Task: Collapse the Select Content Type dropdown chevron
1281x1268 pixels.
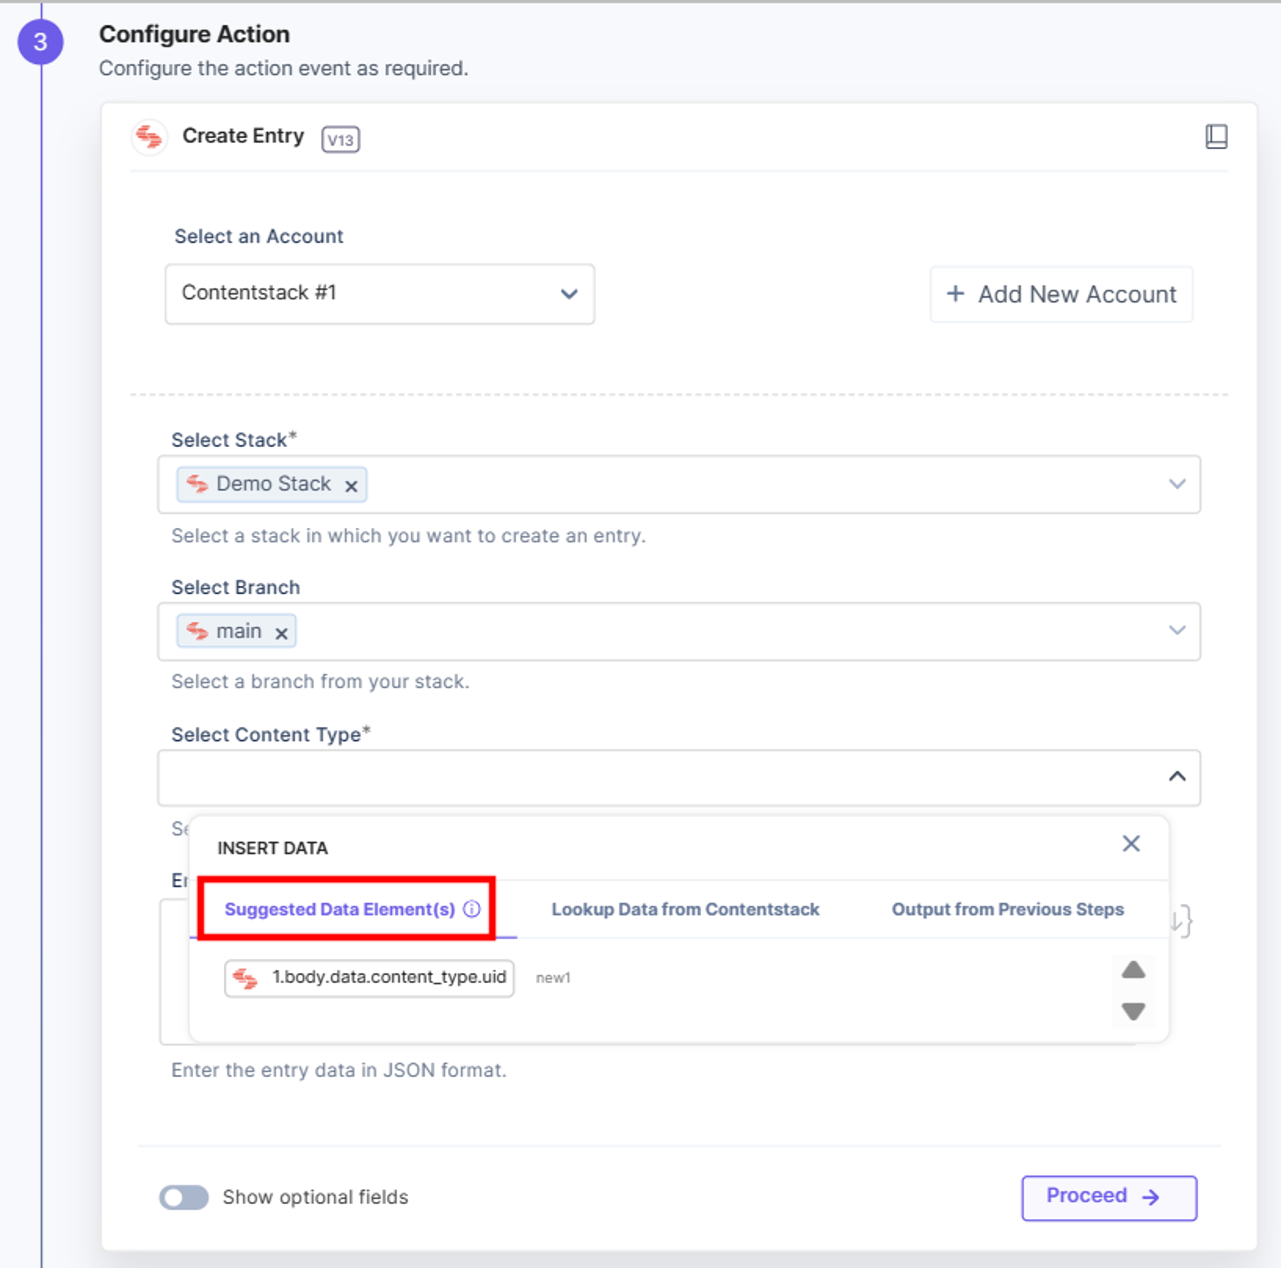Action: click(1177, 776)
